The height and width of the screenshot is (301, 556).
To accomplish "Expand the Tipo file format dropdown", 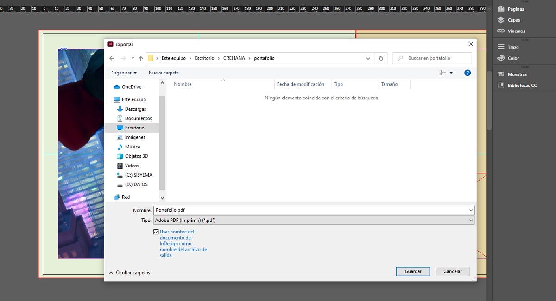I will click(x=471, y=221).
